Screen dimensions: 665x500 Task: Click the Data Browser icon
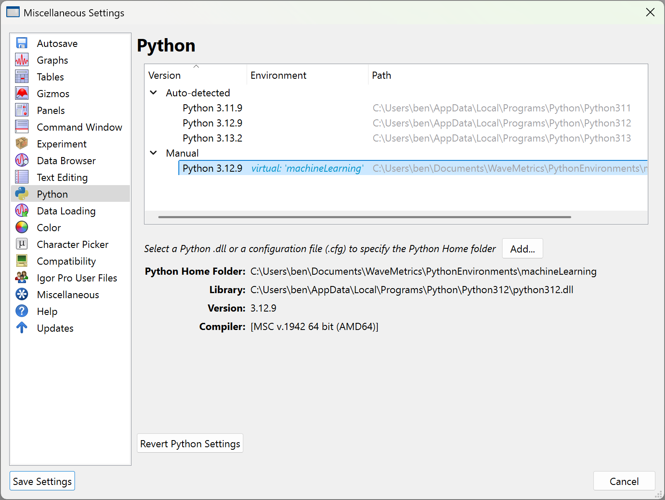[x=22, y=160]
